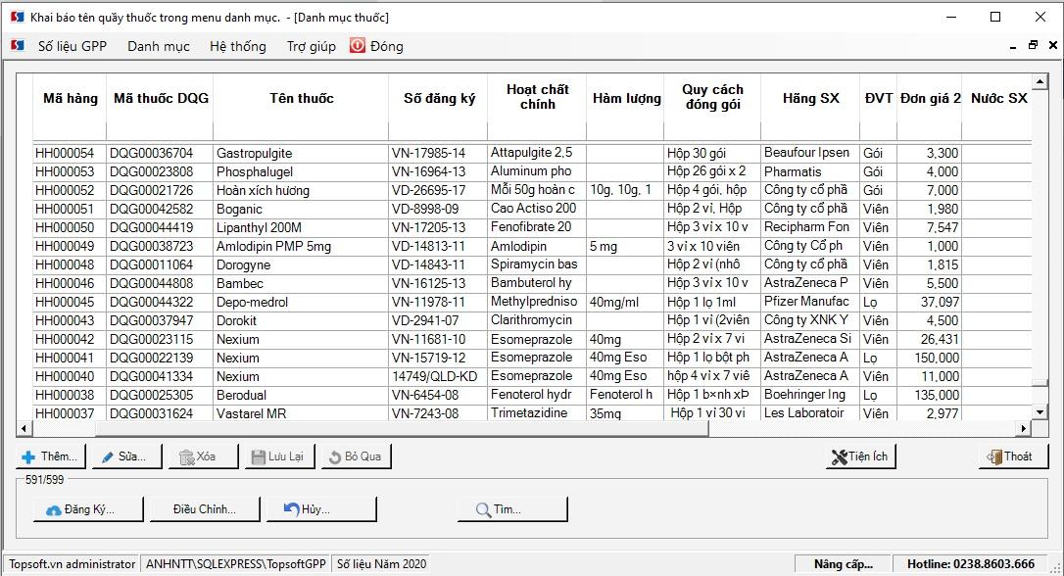Click the Số đăng ký column header
This screenshot has height=576, width=1064.
coord(439,98)
